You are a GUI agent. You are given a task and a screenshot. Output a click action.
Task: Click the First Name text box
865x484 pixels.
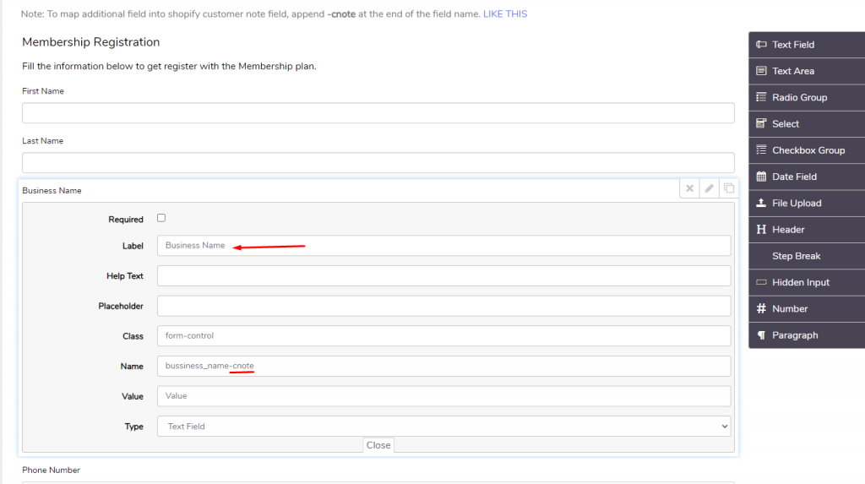378,113
